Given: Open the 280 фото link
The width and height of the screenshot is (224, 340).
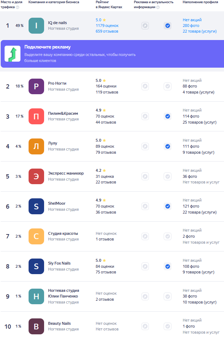Looking at the screenshot, I should coord(191,25).
